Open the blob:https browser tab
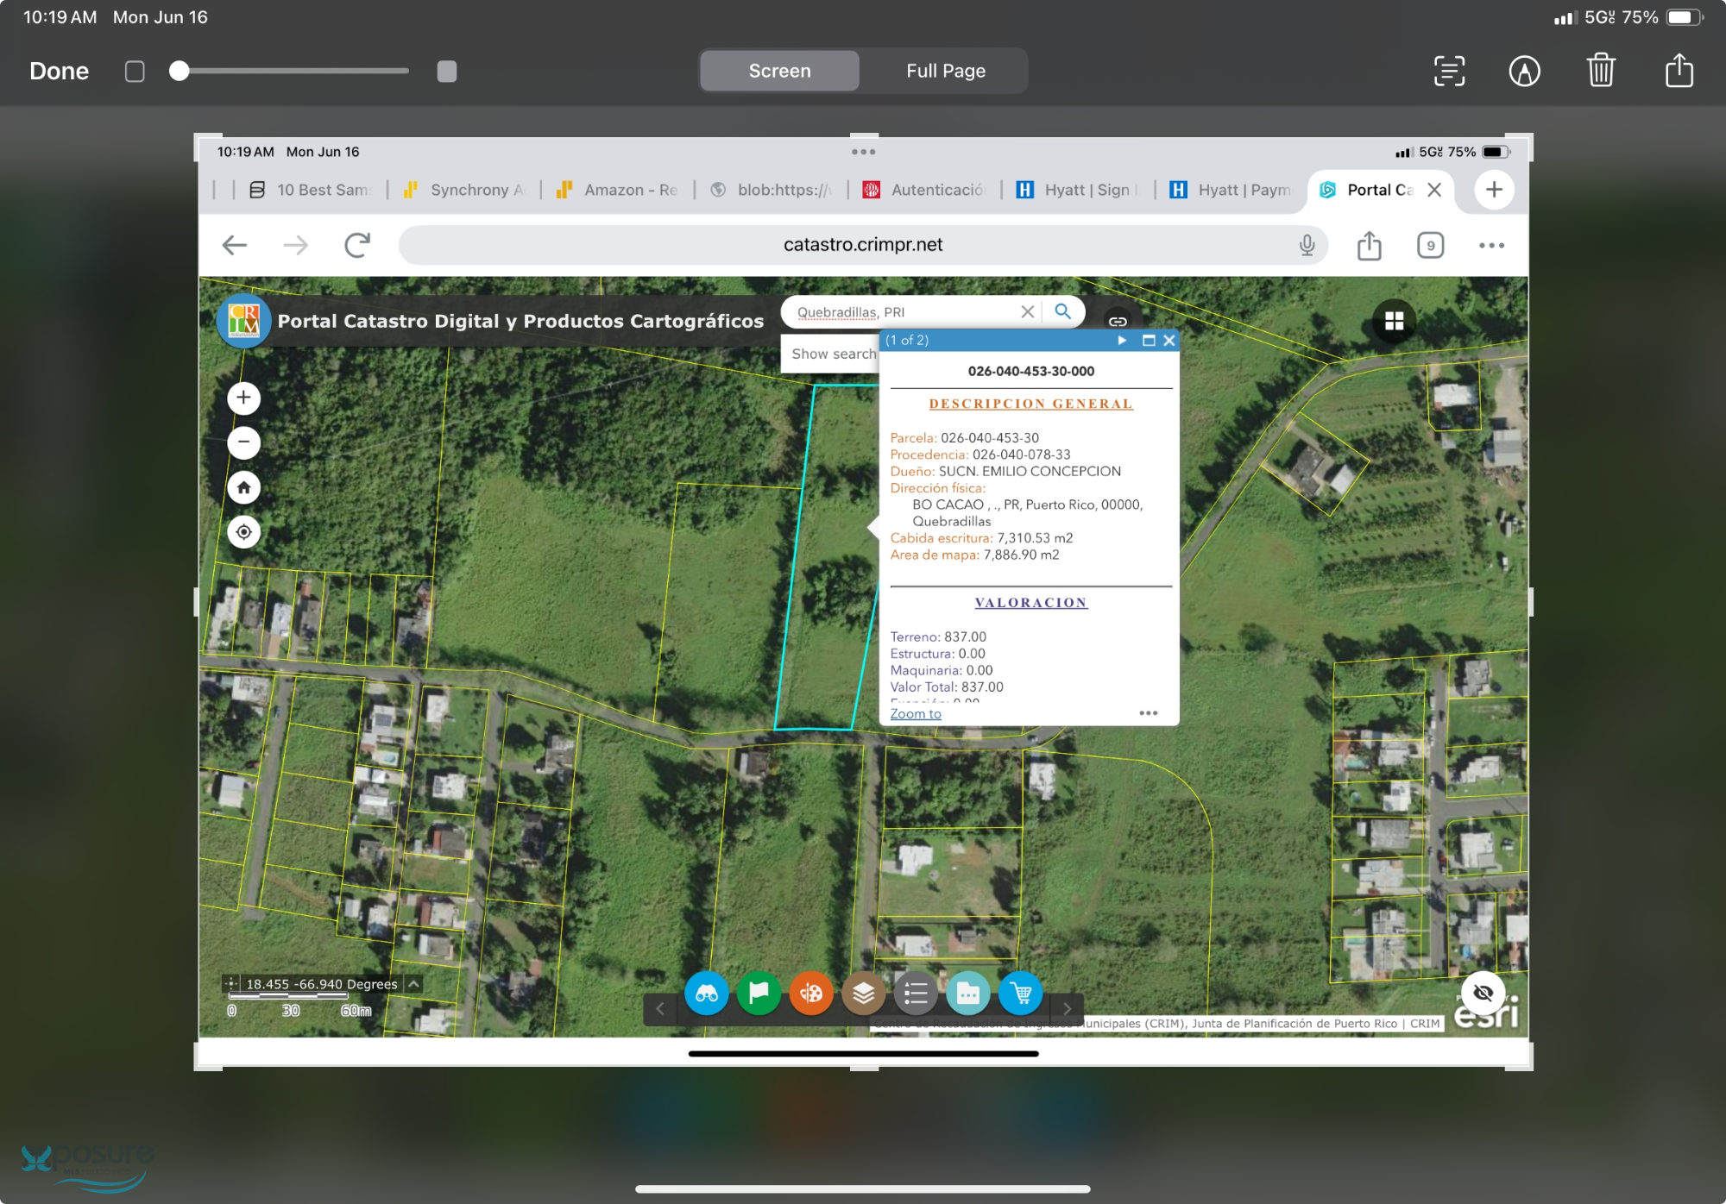This screenshot has height=1204, width=1726. click(772, 190)
